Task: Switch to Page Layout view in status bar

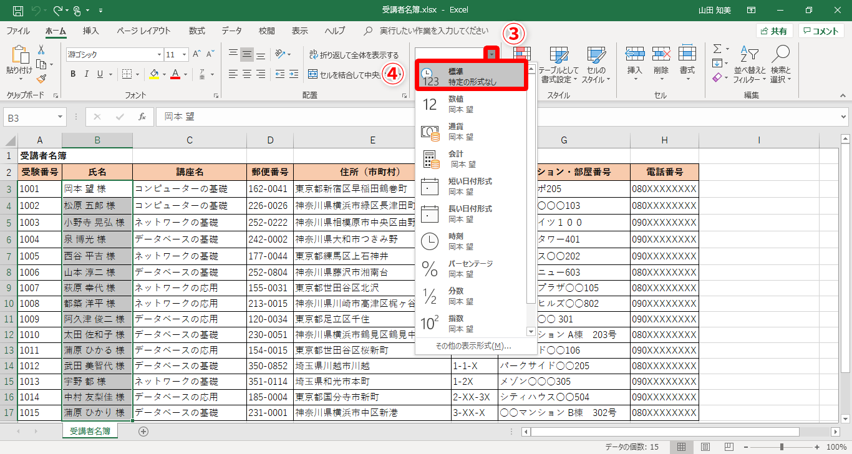Action: pos(705,447)
